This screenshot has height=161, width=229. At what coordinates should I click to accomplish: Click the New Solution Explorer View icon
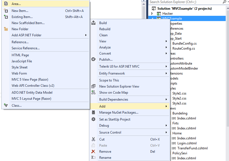click(x=93, y=86)
